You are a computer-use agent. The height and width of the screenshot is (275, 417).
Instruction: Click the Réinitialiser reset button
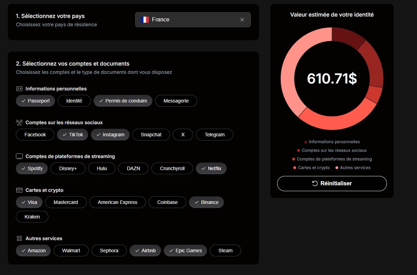point(332,184)
